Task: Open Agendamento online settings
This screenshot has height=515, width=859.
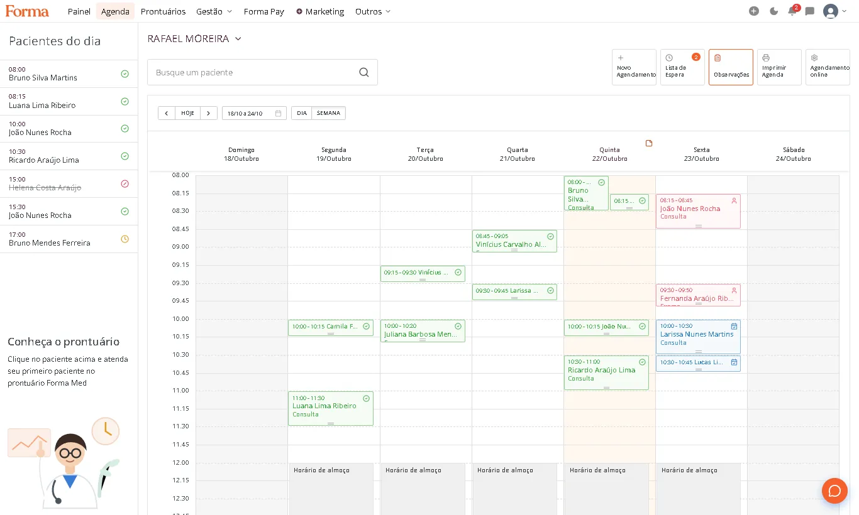Action: (x=828, y=67)
